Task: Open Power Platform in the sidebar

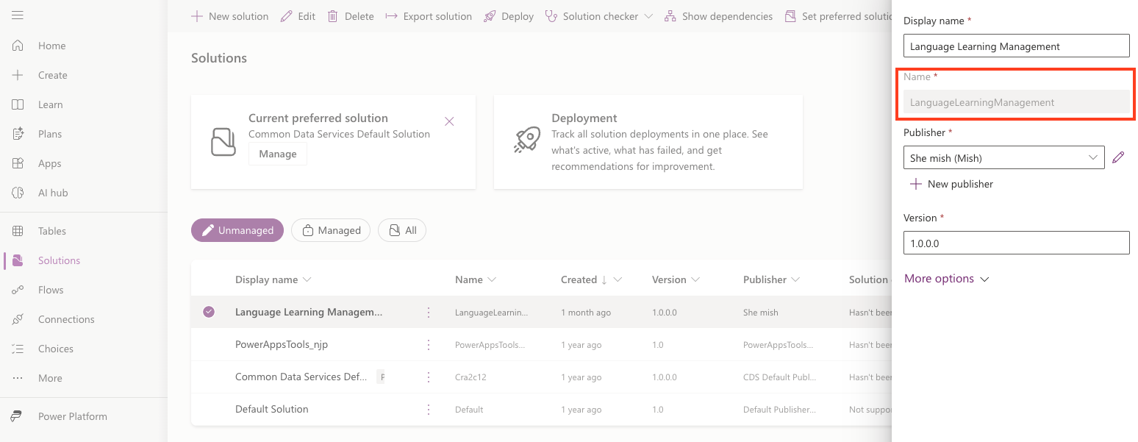Action: coord(72,416)
